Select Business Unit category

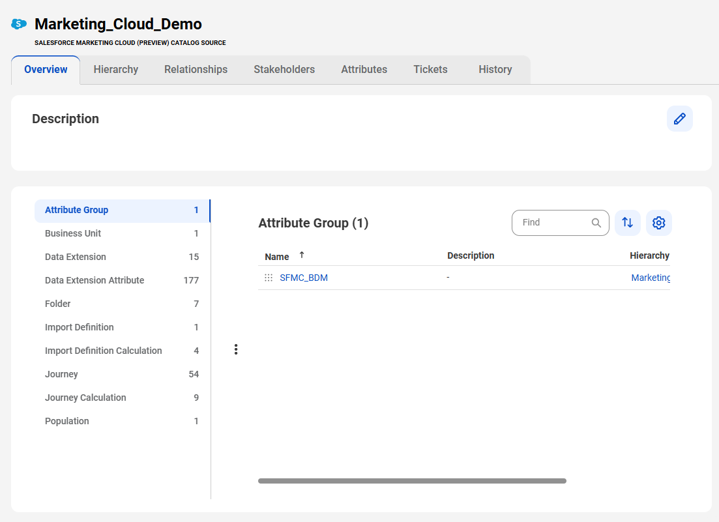[x=122, y=234]
